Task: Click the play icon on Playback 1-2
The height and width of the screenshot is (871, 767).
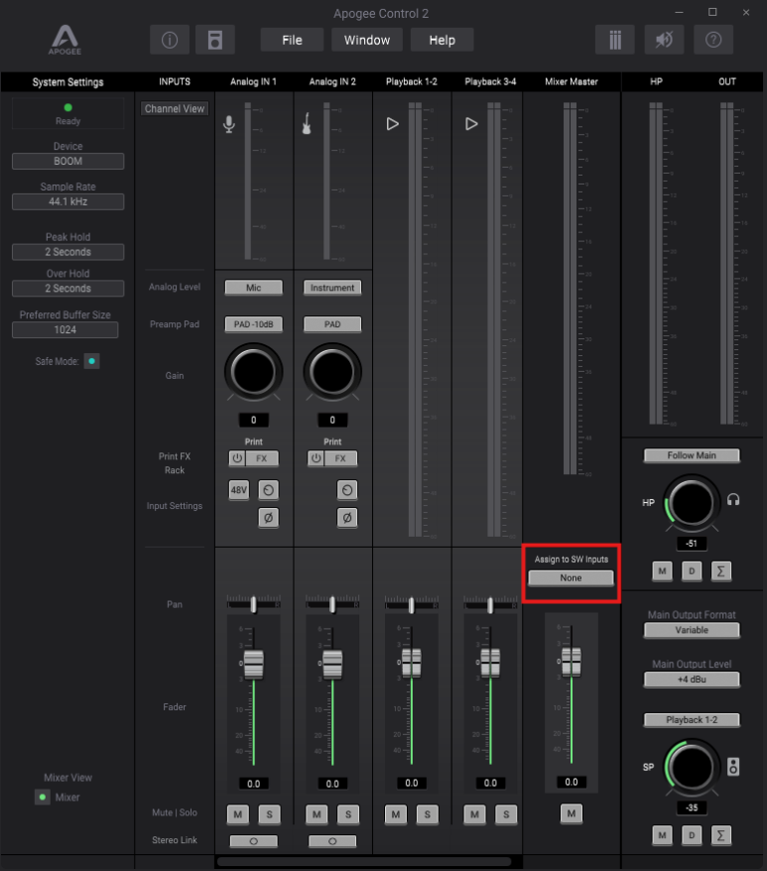Action: (x=392, y=124)
